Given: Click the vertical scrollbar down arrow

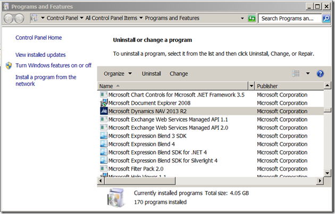Looking at the screenshot, I should click(x=328, y=173).
